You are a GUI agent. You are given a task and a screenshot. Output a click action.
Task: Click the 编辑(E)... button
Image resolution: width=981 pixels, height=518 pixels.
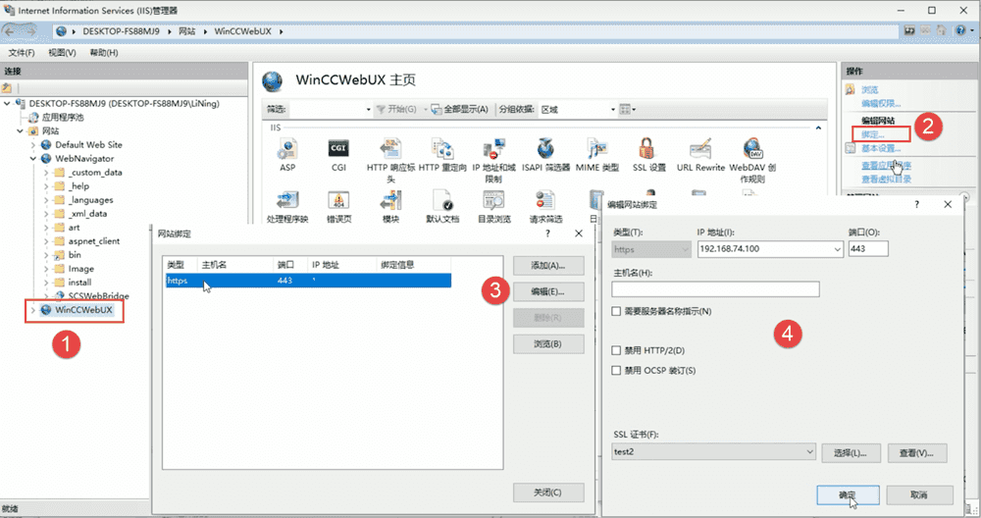[548, 292]
